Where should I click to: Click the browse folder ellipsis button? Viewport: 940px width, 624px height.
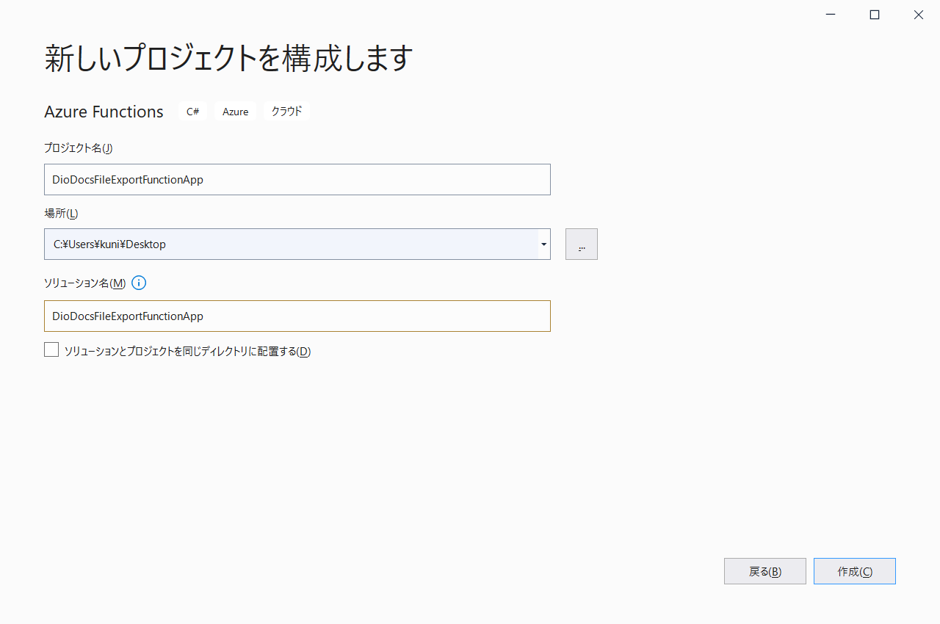[582, 244]
